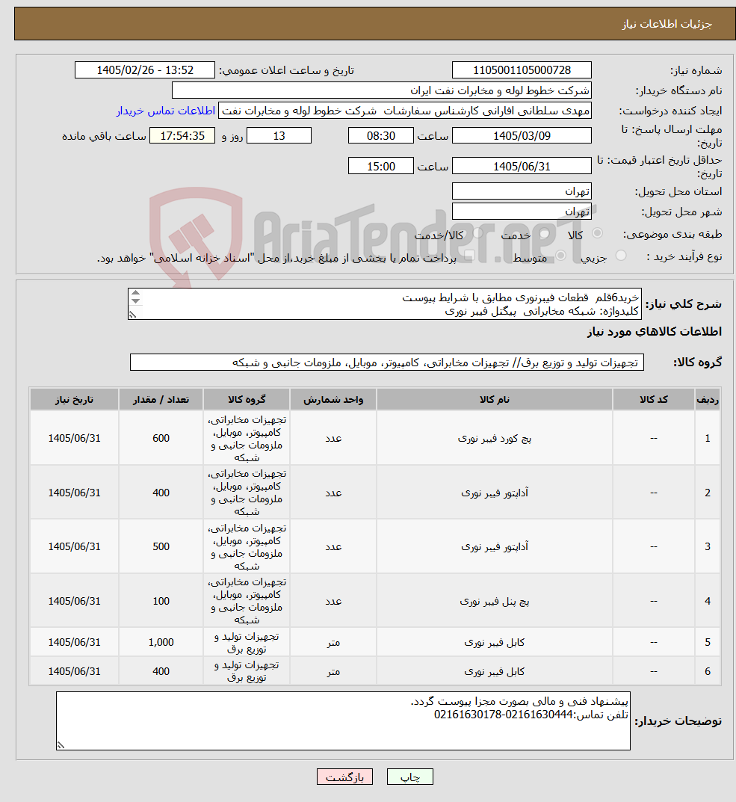Click کابل فیبر نوری in row 5
The height and width of the screenshot is (802, 736).
(494, 642)
